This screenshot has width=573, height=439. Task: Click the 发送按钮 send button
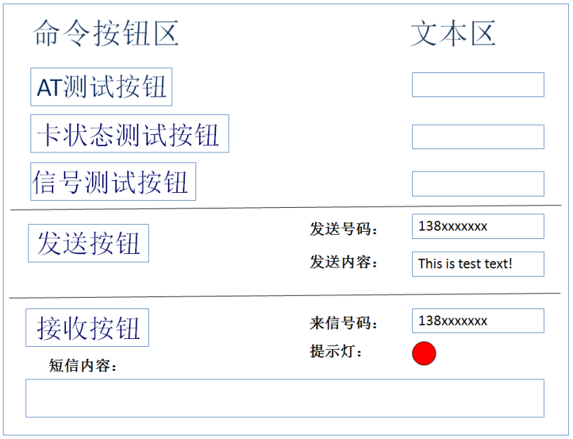coord(89,243)
